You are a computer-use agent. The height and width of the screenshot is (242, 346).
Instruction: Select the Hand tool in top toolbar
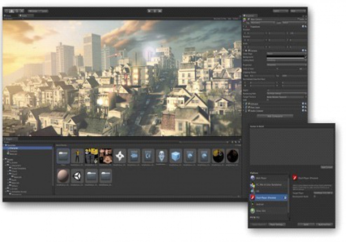click(6, 10)
